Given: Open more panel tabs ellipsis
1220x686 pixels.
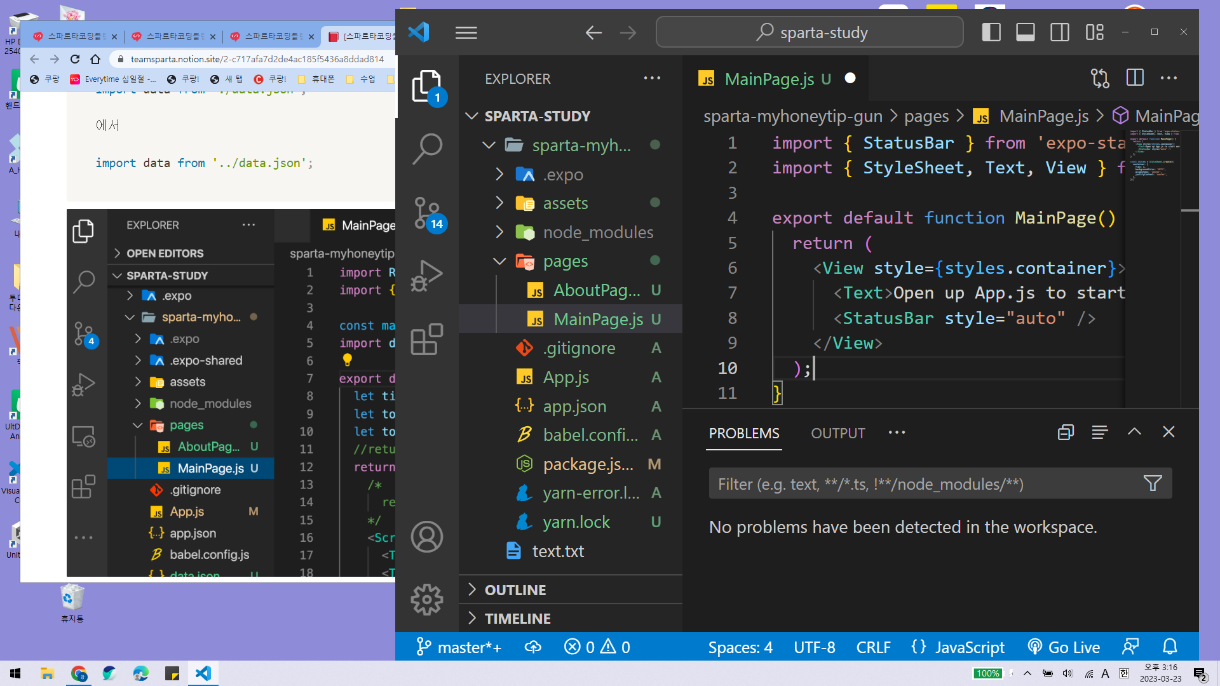Looking at the screenshot, I should [897, 433].
